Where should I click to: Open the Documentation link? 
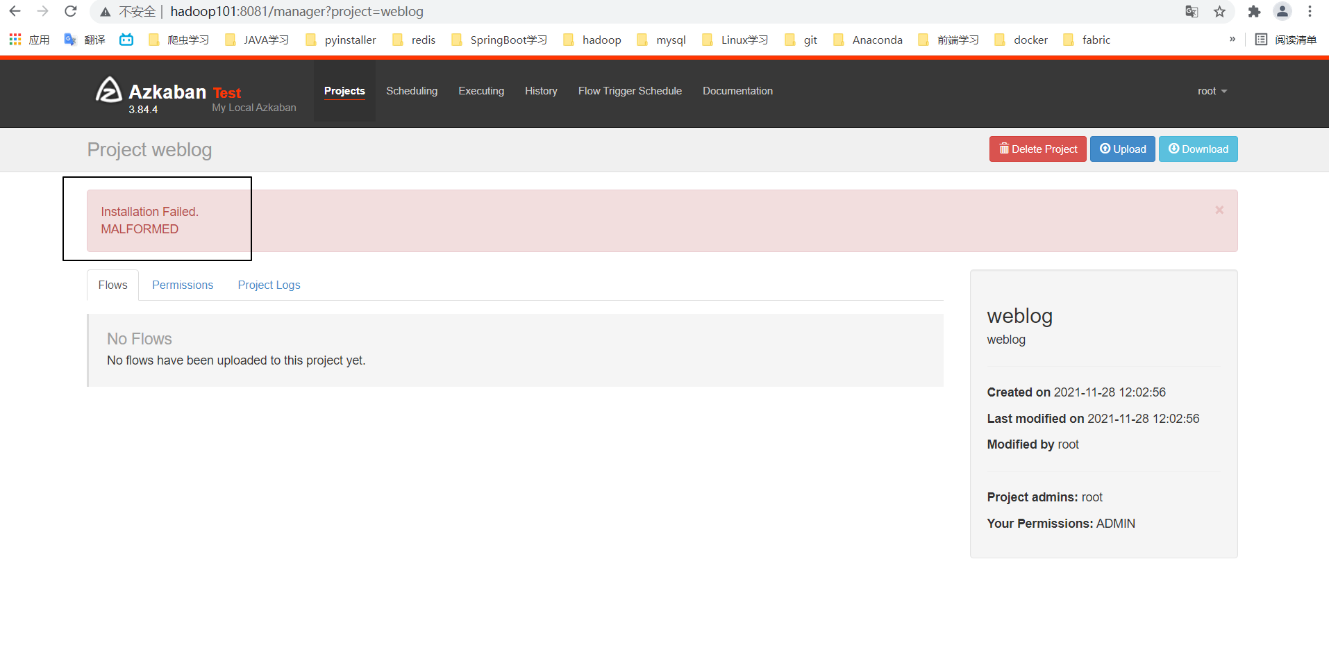tap(737, 91)
